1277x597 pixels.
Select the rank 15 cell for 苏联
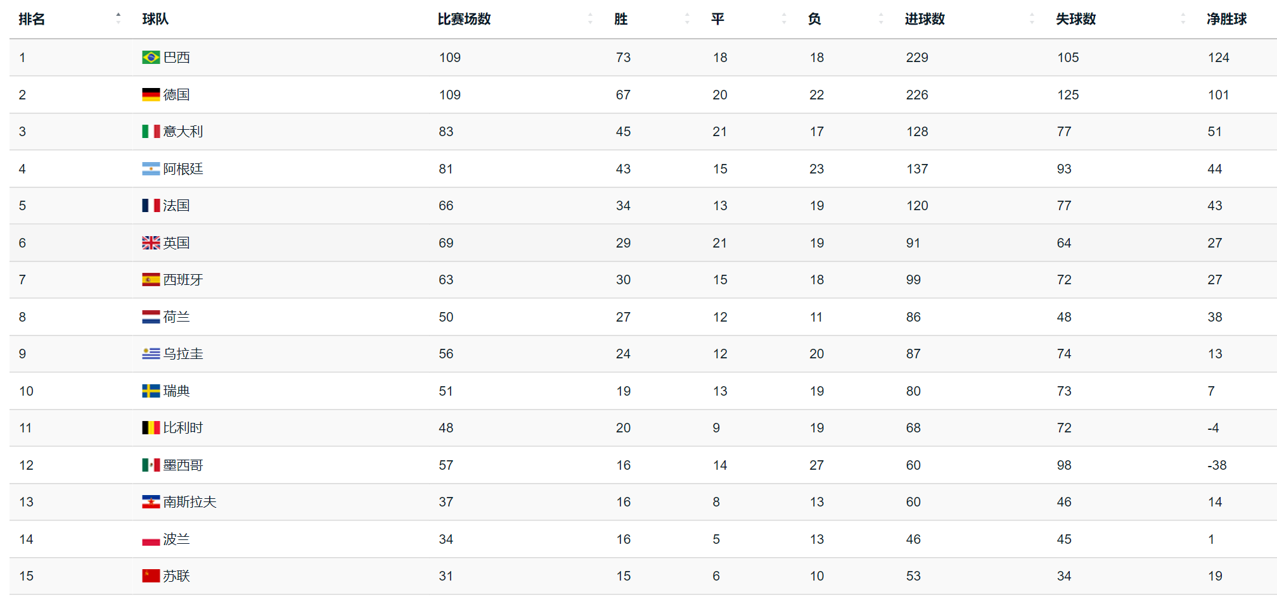tap(27, 576)
